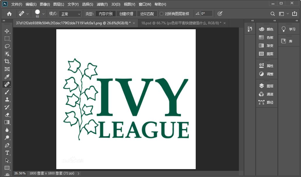Activate the 37d12f2eb...png document tab
Image resolution: width=301 pixels, height=177 pixels.
[x=73, y=23]
